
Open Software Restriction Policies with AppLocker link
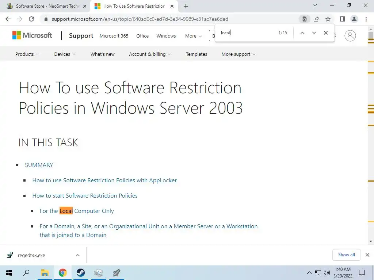click(104, 180)
